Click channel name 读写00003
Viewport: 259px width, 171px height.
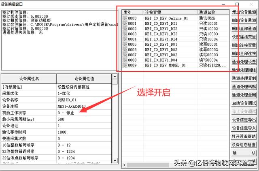(x=208, y=55)
